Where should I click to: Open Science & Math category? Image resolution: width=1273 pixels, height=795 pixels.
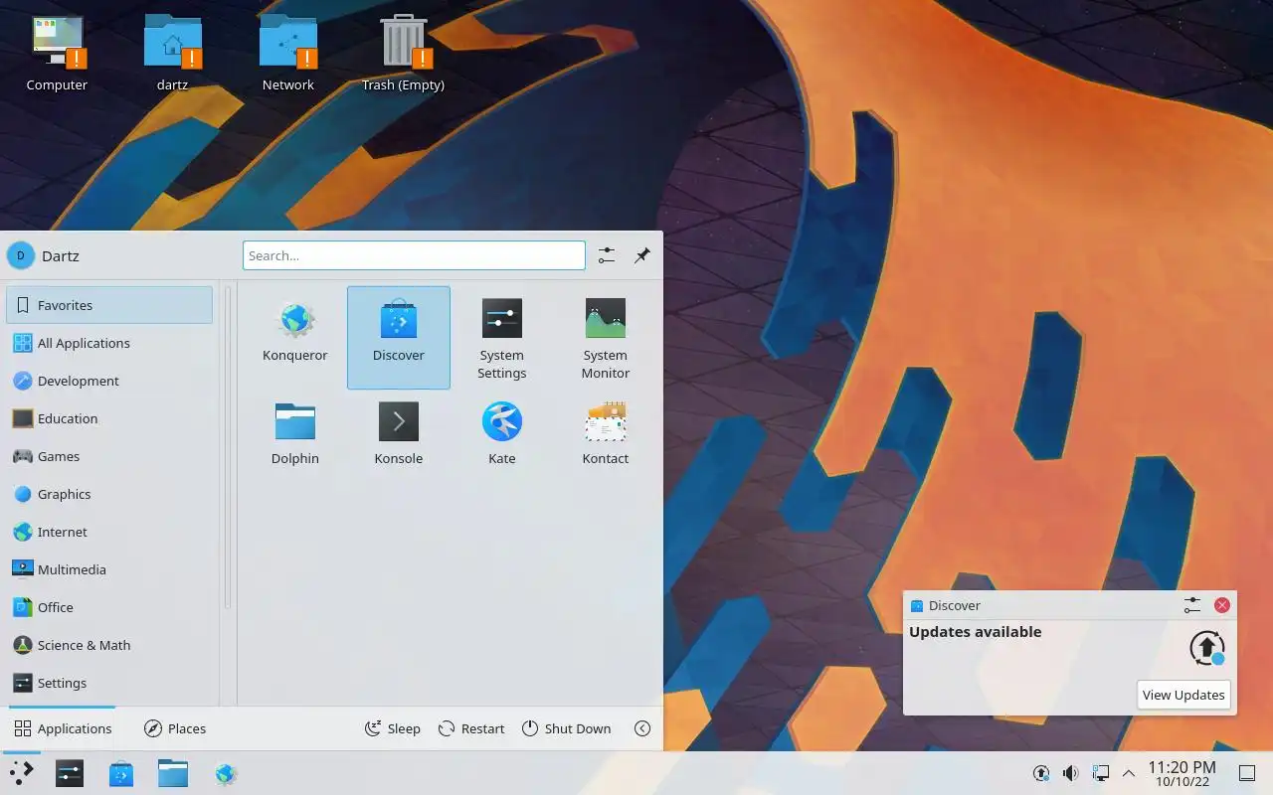[x=109, y=645]
